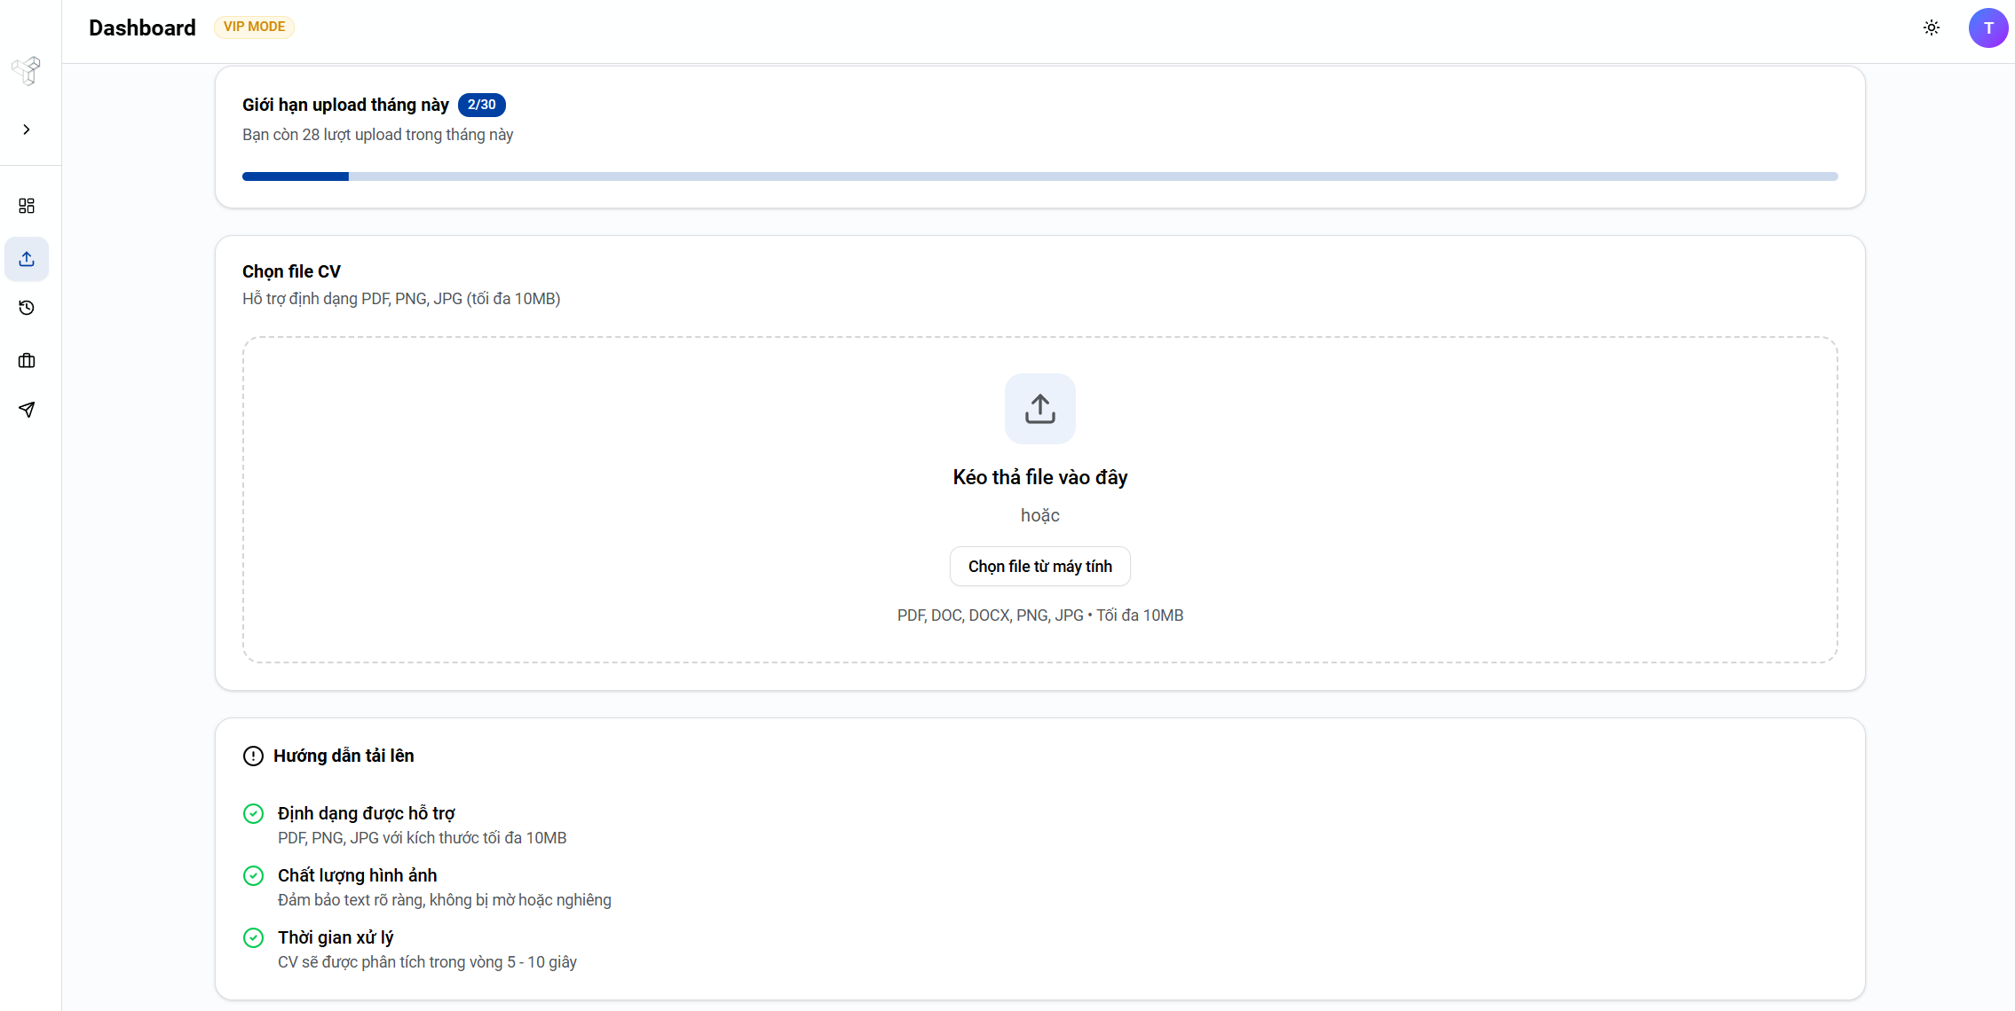Click the paper plane send icon

(x=27, y=410)
